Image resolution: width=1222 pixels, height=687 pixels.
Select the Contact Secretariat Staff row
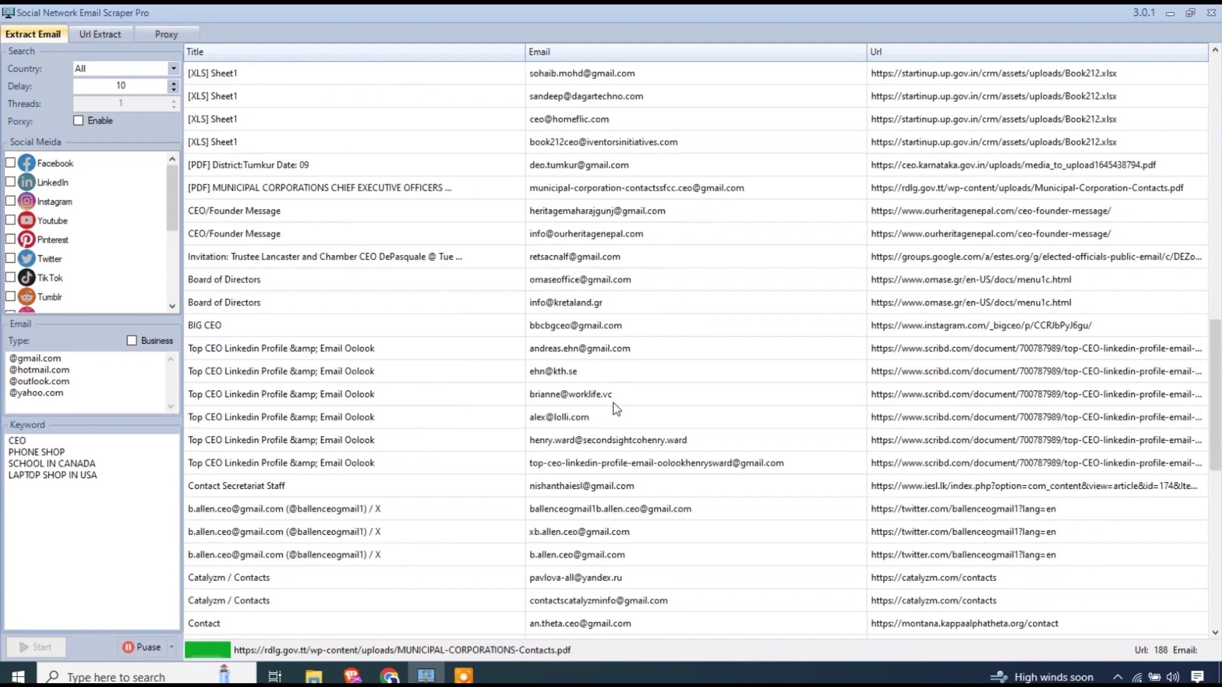tap(696, 486)
